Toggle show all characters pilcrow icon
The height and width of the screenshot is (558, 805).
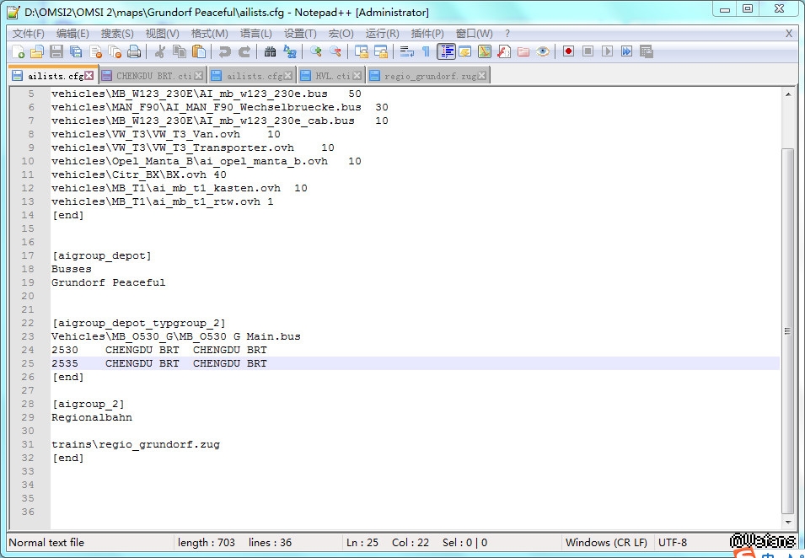click(x=426, y=52)
